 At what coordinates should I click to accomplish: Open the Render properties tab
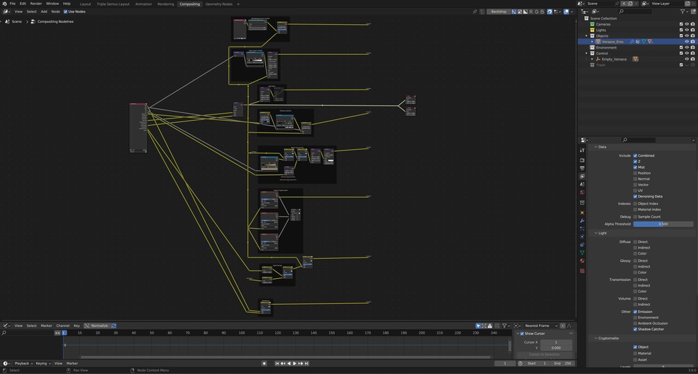(582, 160)
